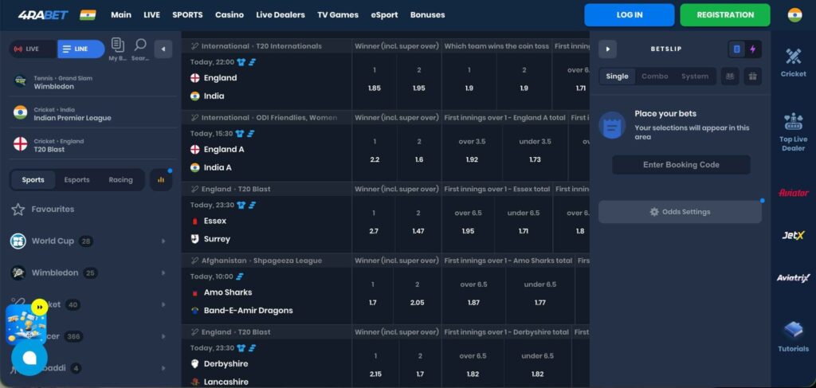Open the SPORTS menu item
Image resolution: width=816 pixels, height=388 pixels.
(187, 15)
